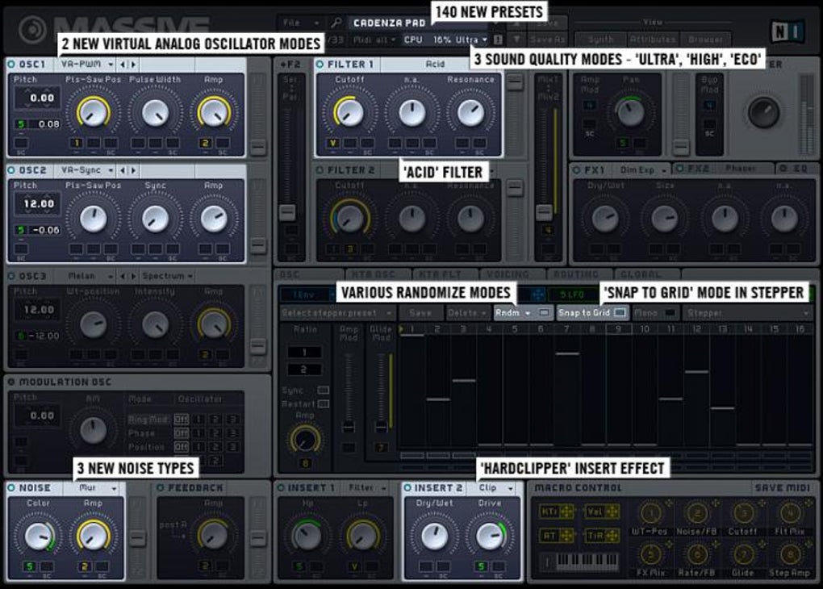Select next OSC3 wavetable with right arrow
This screenshot has width=823, height=589.
pyautogui.click(x=133, y=276)
